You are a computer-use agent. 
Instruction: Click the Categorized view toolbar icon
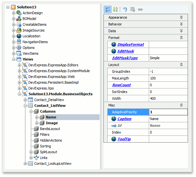(108, 9)
